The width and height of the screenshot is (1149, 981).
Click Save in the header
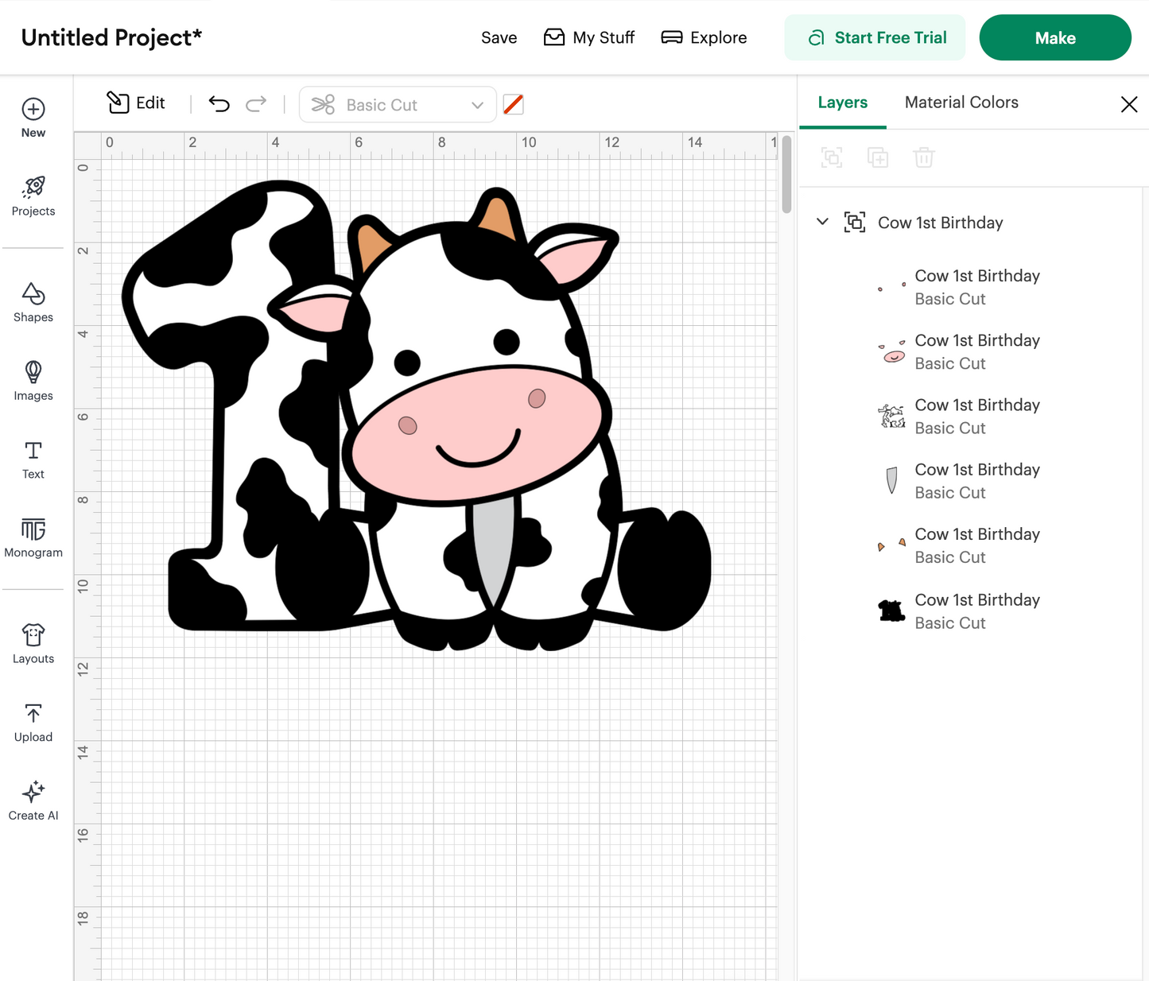point(499,37)
